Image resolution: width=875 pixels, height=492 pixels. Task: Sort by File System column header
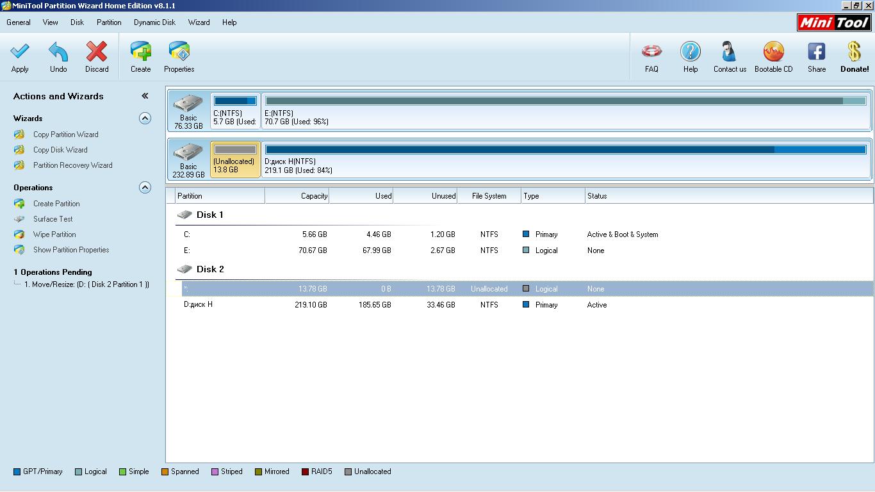tap(489, 196)
